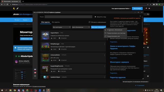This screenshot has width=164, height=92.
Task: Click the Массовое обновление button
Action: [x=98, y=27]
